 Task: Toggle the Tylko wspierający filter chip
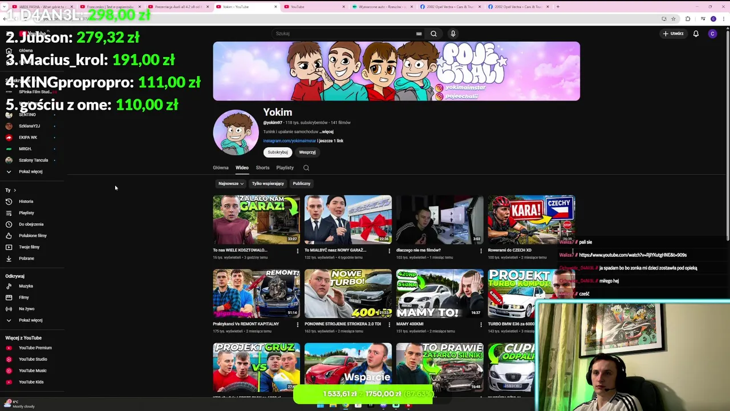[268, 184]
